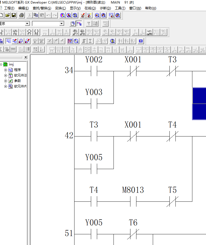Insert a normally closed contact with F6

pyautogui.click(x=15, y=32)
